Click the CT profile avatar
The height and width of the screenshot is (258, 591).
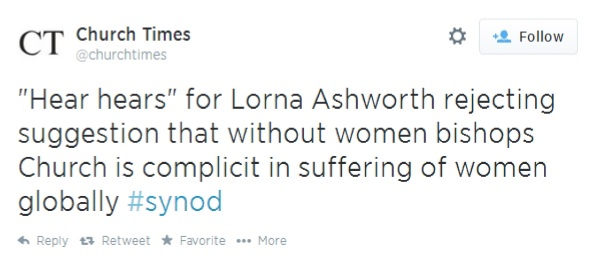(x=41, y=44)
